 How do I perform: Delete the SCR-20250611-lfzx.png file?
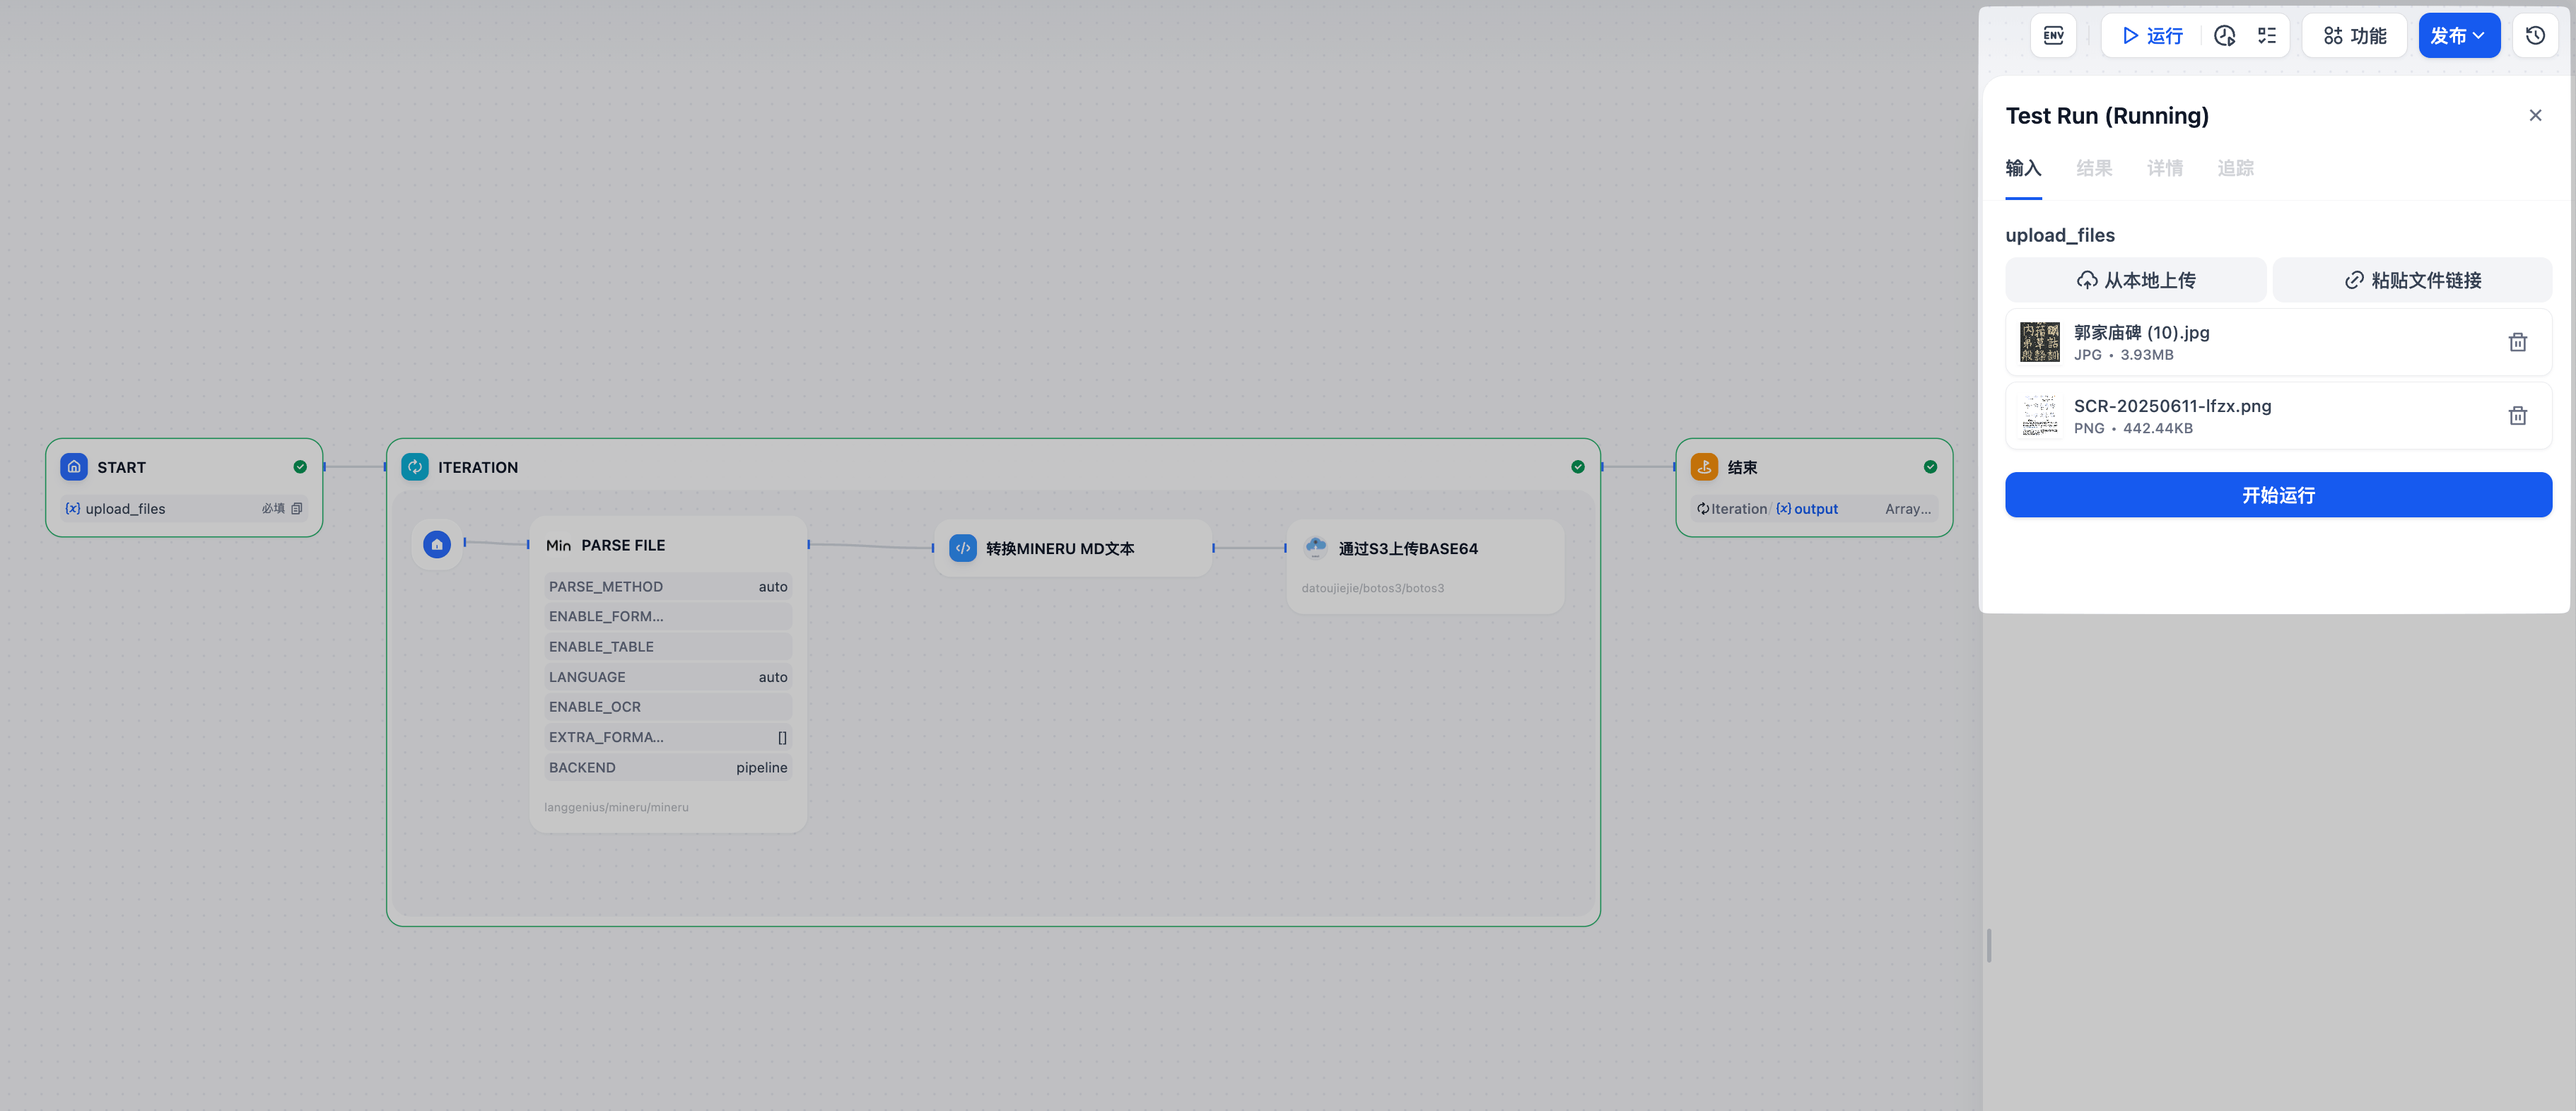(x=2517, y=416)
